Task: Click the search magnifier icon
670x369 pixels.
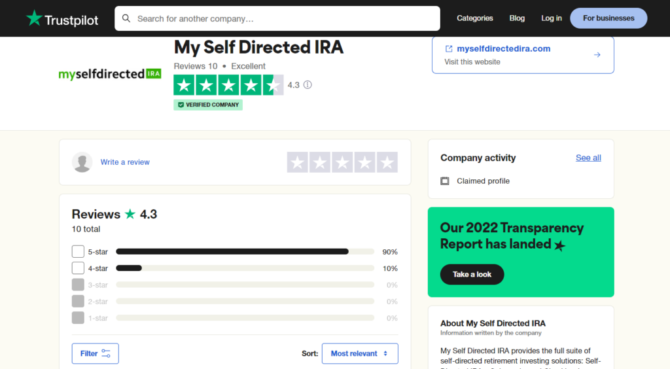Action: coord(126,18)
